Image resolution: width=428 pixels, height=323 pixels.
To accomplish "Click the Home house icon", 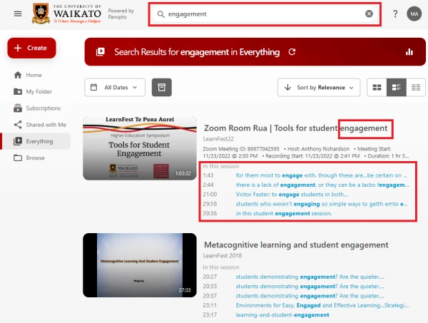I will point(18,75).
